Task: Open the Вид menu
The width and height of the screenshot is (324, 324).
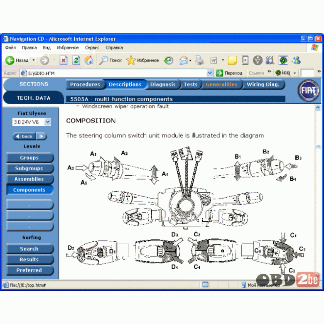Action: [47, 47]
